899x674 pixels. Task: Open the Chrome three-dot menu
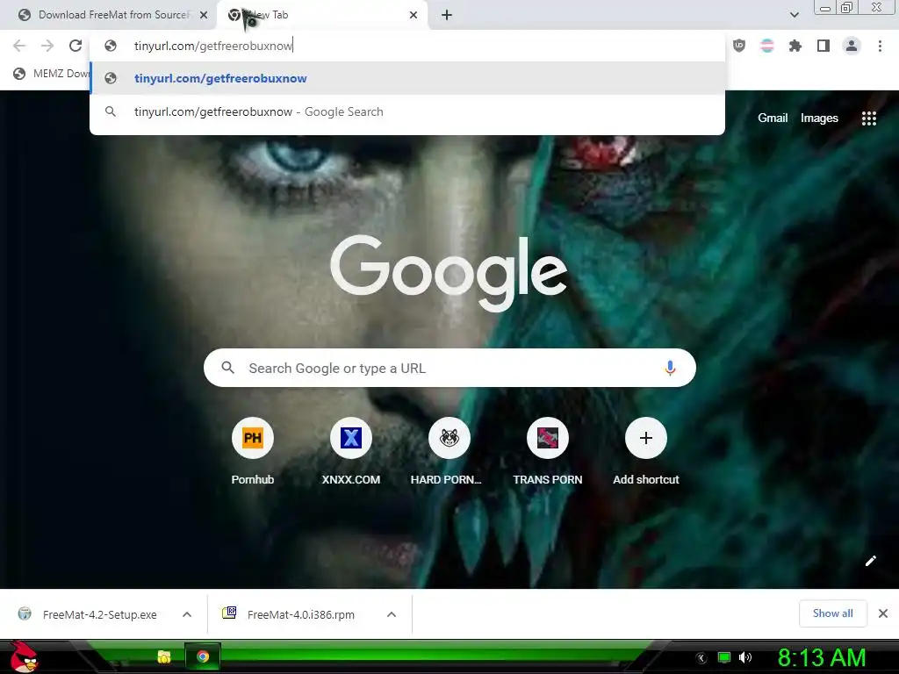880,46
